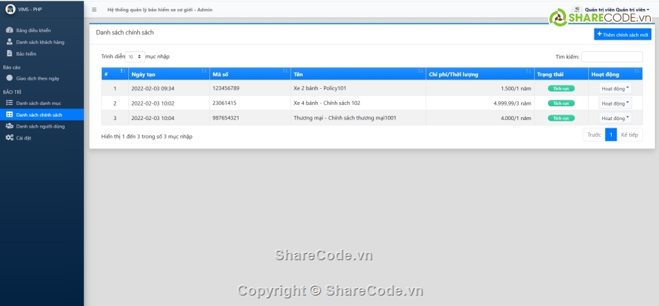Sort table by Ngày tạo column
This screenshot has width=659, height=306.
pyautogui.click(x=169, y=74)
